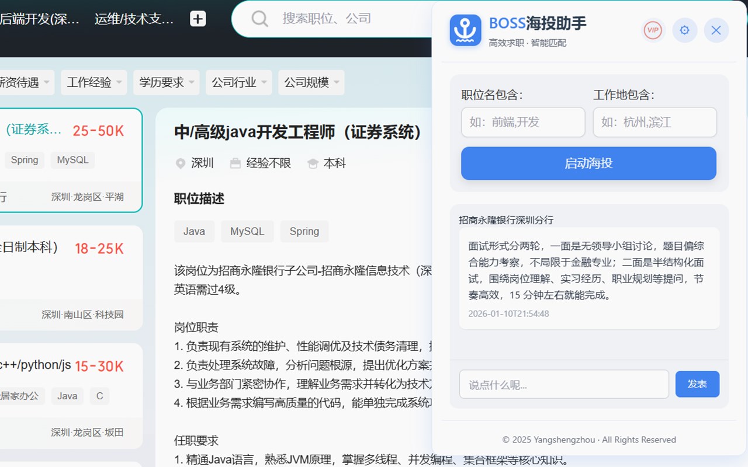748x467 pixels.
Task: Click the 高效求职 · 智能匹配 tagline
Action: (x=528, y=43)
